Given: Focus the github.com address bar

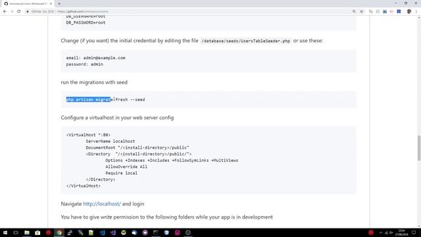Looking at the screenshot, I should 188,12.
